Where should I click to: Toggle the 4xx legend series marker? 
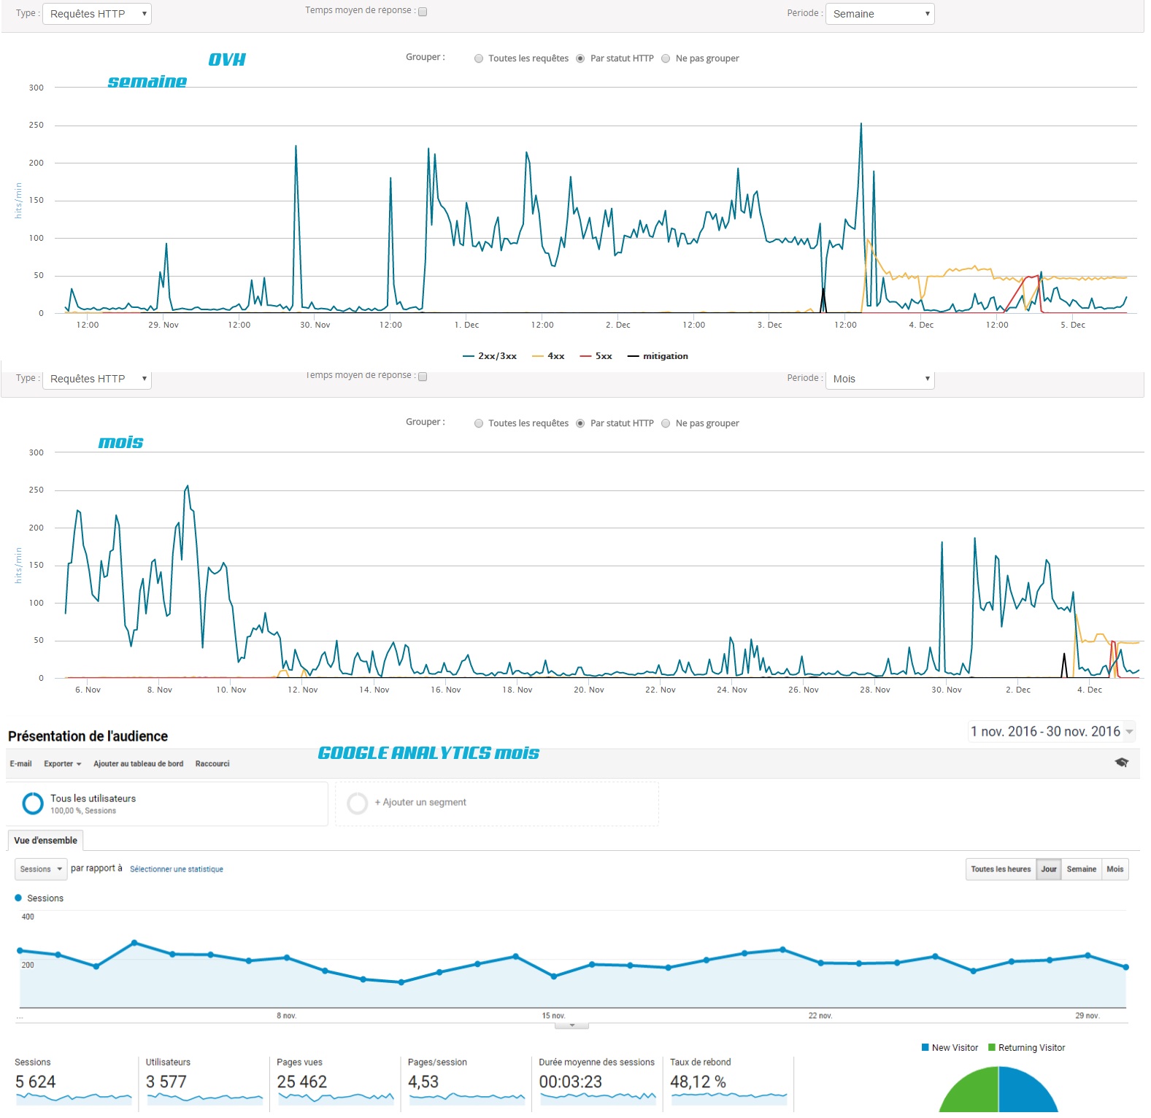click(x=538, y=356)
